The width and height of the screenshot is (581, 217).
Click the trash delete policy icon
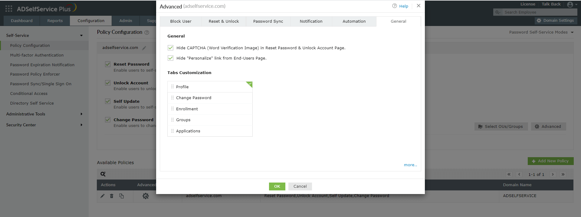(x=112, y=196)
